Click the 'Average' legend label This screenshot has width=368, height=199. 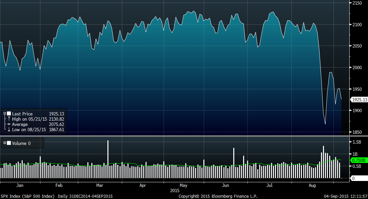pos(20,124)
